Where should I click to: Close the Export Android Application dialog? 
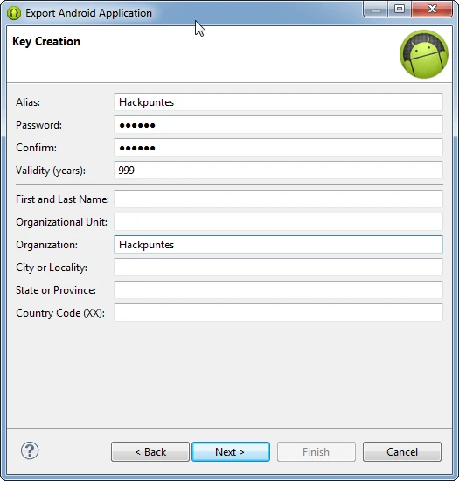(432, 10)
